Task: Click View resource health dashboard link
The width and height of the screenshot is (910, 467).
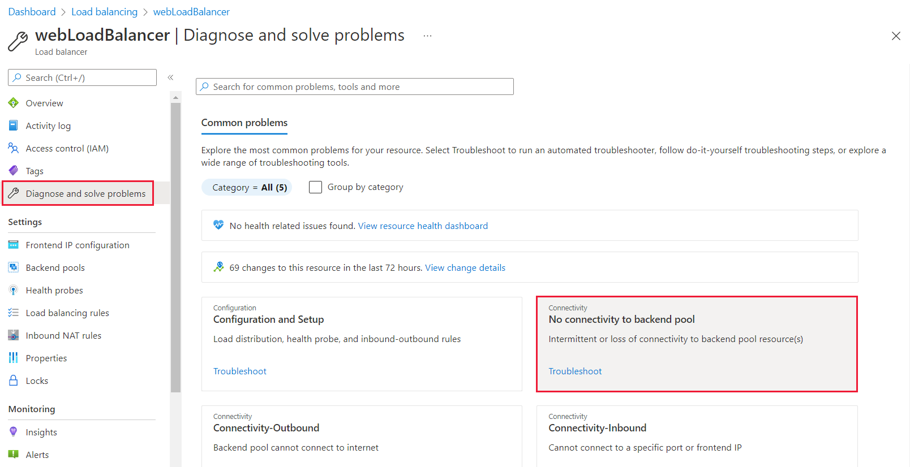Action: click(x=423, y=226)
